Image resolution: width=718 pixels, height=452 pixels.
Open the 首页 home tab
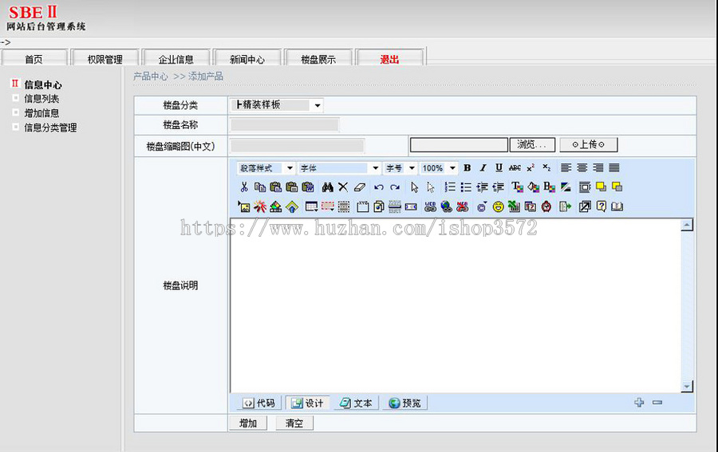coord(34,58)
